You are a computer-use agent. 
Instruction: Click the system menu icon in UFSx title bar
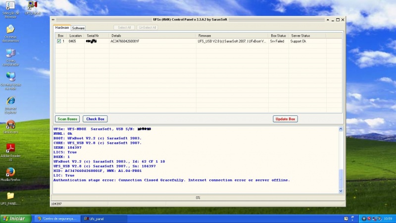[x=53, y=19]
